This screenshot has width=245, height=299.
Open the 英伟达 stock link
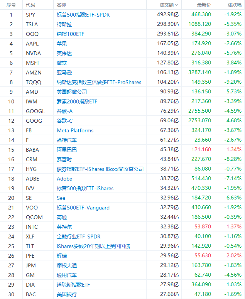64,53
